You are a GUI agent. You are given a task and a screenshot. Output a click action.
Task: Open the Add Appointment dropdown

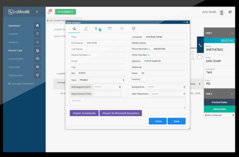pyautogui.click(x=107, y=87)
